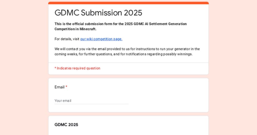The height and width of the screenshot is (135, 257).
Task: Click the empty pink background left of the form
Action: pyautogui.click(x=24, y=67)
